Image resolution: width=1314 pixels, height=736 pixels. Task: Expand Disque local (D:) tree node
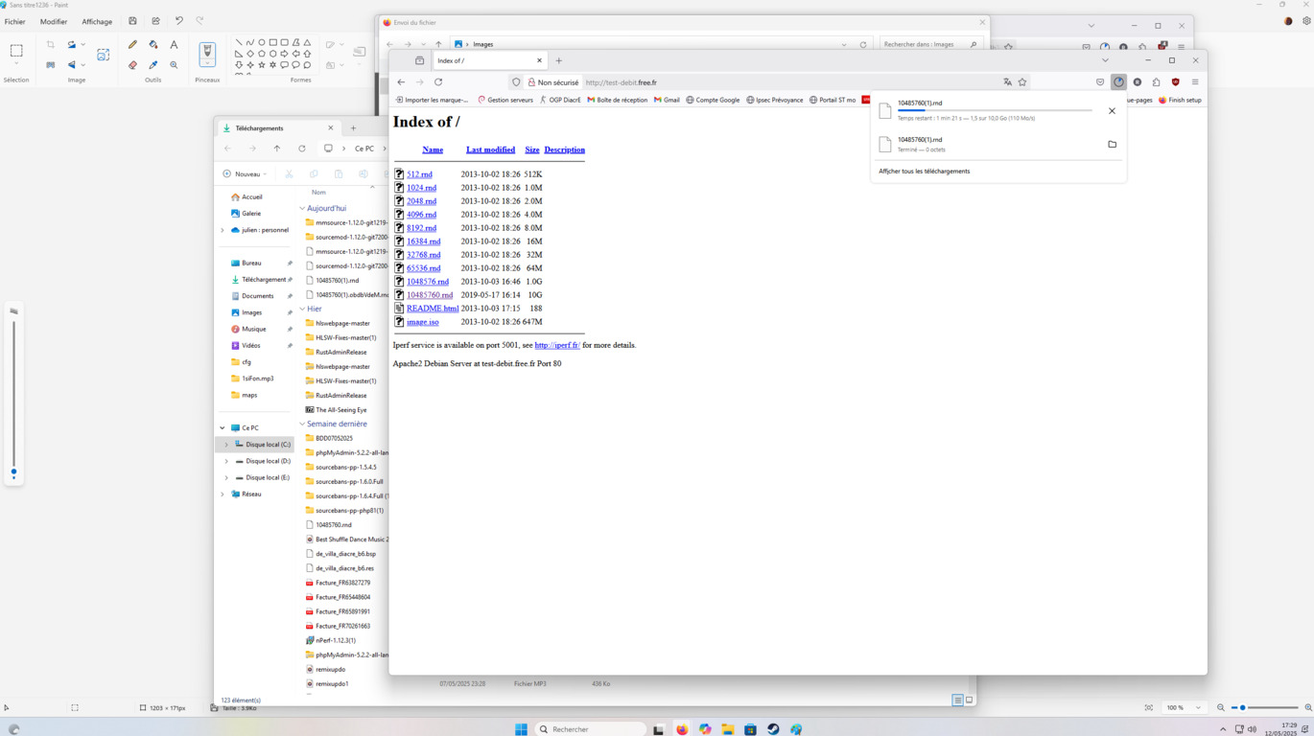pos(226,461)
